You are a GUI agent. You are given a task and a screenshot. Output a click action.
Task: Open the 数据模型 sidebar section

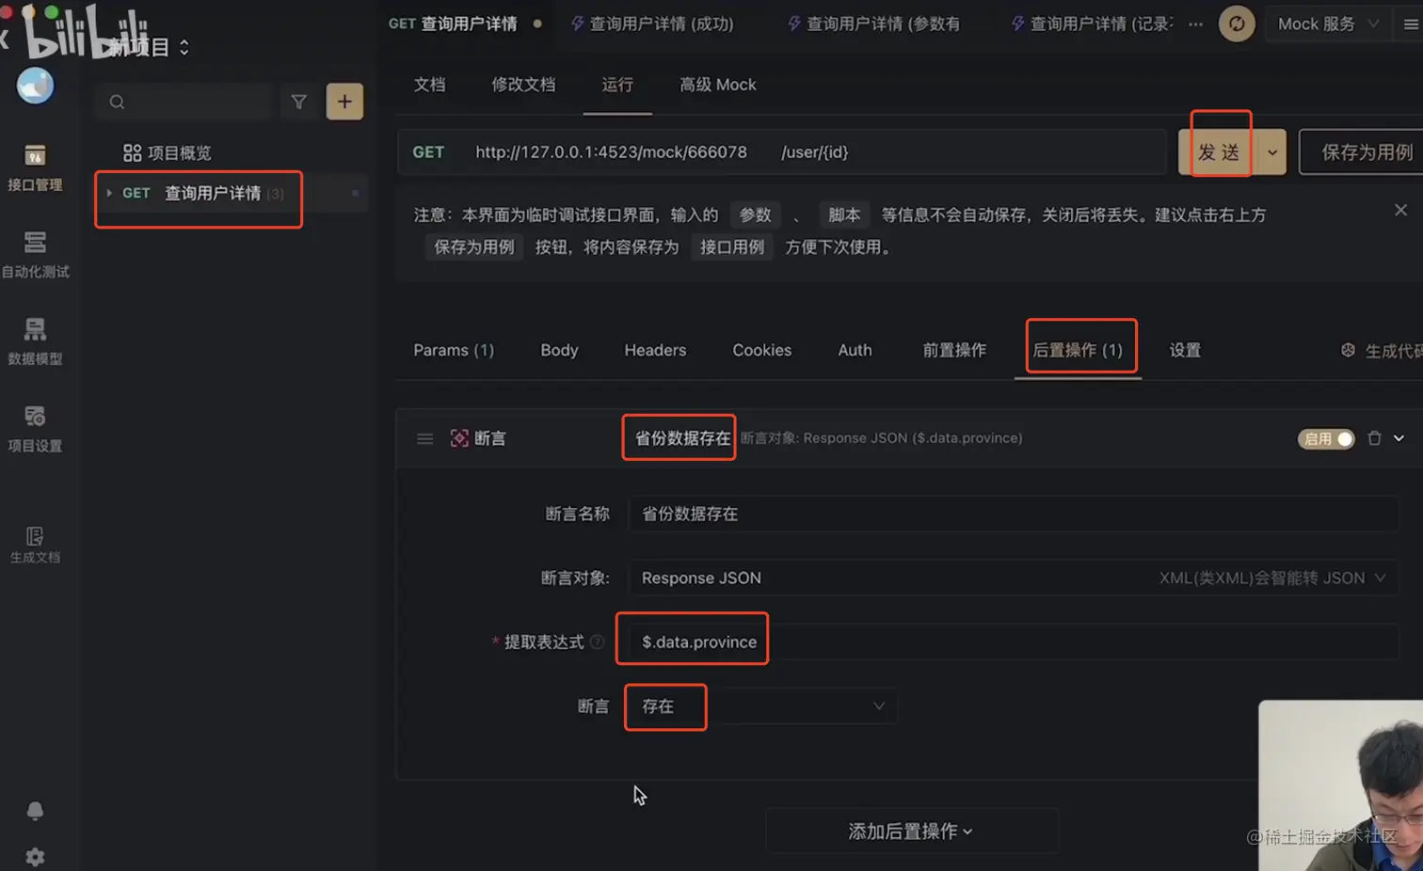35,342
